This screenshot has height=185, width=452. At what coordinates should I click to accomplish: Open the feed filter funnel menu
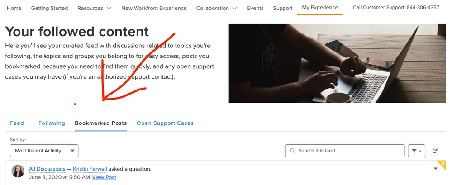pyautogui.click(x=416, y=151)
